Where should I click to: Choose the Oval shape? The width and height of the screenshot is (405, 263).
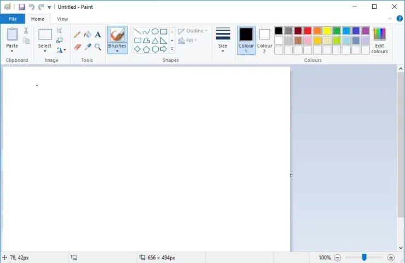pos(155,31)
